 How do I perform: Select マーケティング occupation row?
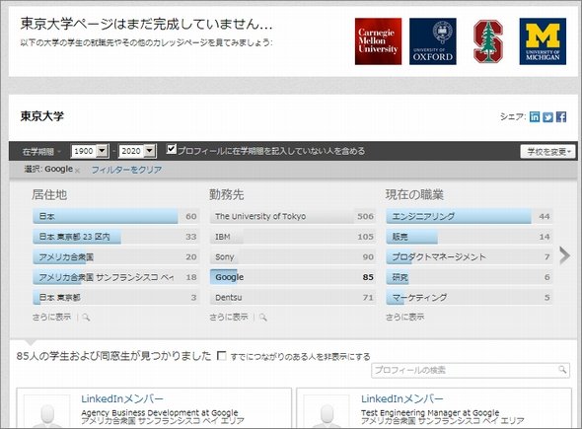tap(470, 297)
